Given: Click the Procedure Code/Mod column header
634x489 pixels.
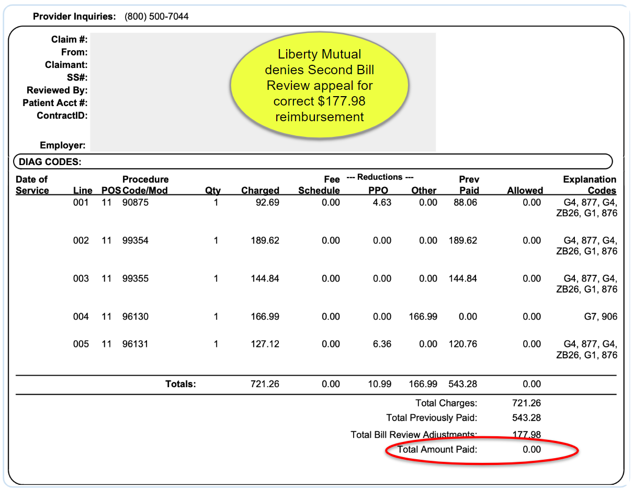Looking at the screenshot, I should (145, 185).
